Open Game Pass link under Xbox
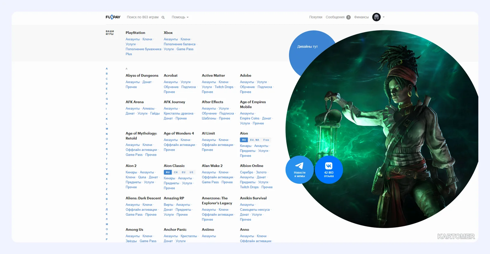 click(x=185, y=49)
